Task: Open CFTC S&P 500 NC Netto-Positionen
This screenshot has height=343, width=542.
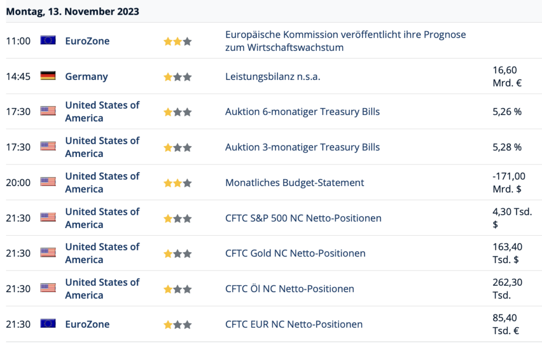Action: 303,218
